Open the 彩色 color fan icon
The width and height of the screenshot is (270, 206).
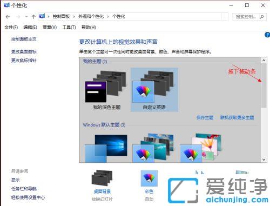(x=149, y=178)
